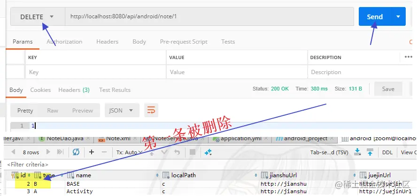Open Tab-separated (TSV) extractor dropdown
This screenshot has width=417, height=196.
coord(329,152)
